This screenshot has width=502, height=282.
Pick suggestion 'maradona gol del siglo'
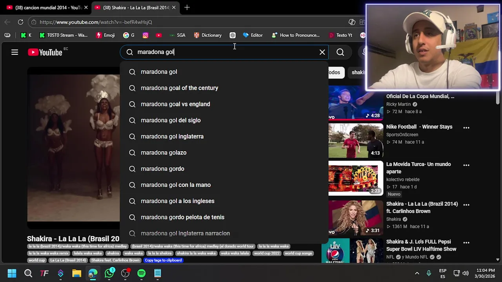point(224,120)
